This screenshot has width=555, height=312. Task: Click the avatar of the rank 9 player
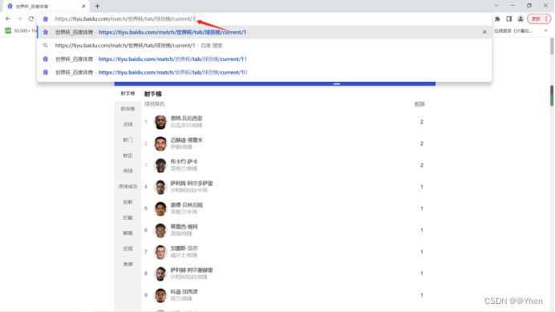click(x=160, y=295)
